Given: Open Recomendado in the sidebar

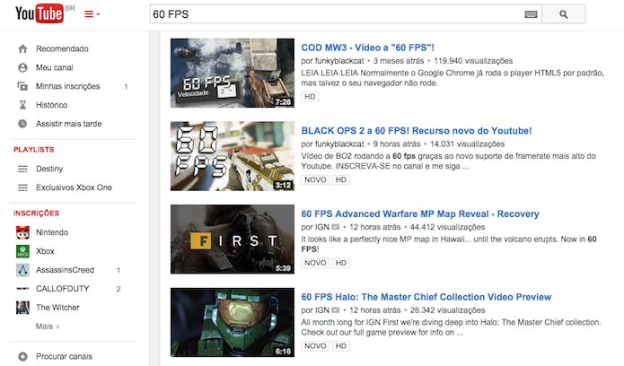Looking at the screenshot, I should 62,48.
